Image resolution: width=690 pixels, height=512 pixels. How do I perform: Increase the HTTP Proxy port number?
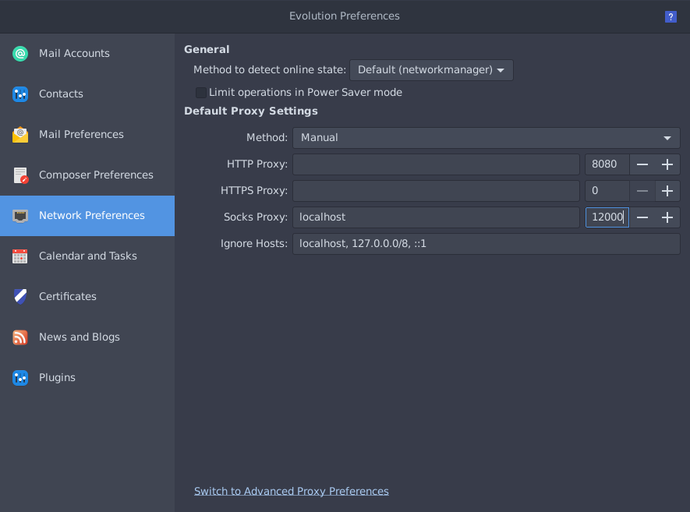click(667, 164)
